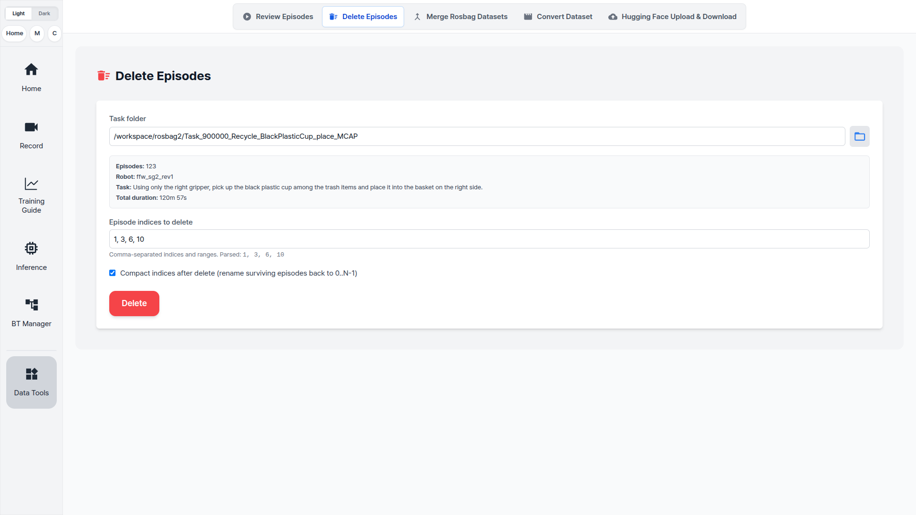Image resolution: width=916 pixels, height=515 pixels.
Task: Switch to the Review Episodes tab
Action: [x=278, y=17]
